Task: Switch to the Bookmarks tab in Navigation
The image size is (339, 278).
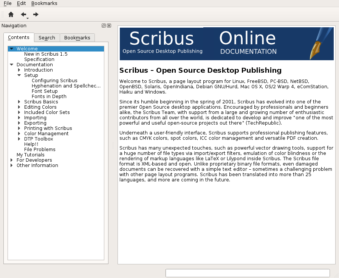Action: tap(77, 38)
